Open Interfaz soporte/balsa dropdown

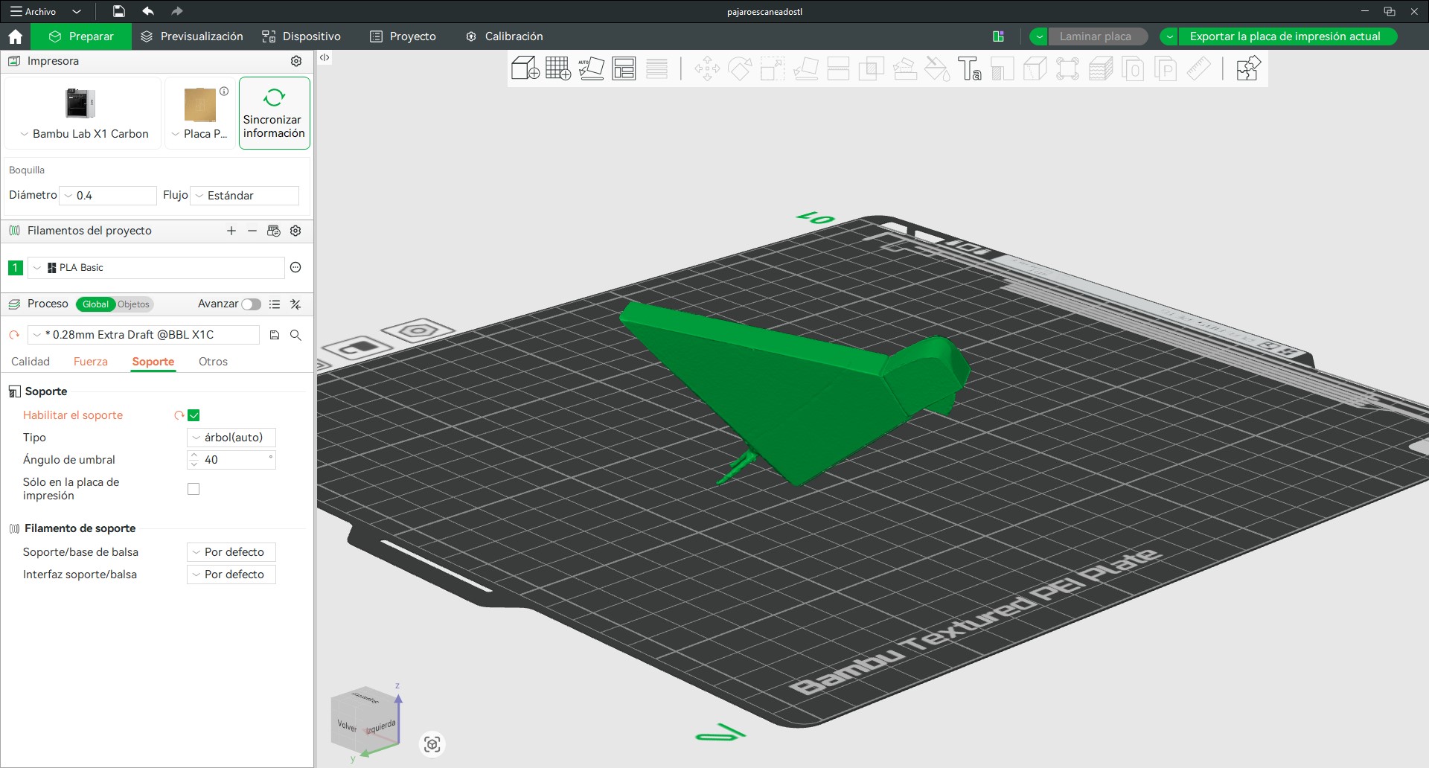[231, 575]
